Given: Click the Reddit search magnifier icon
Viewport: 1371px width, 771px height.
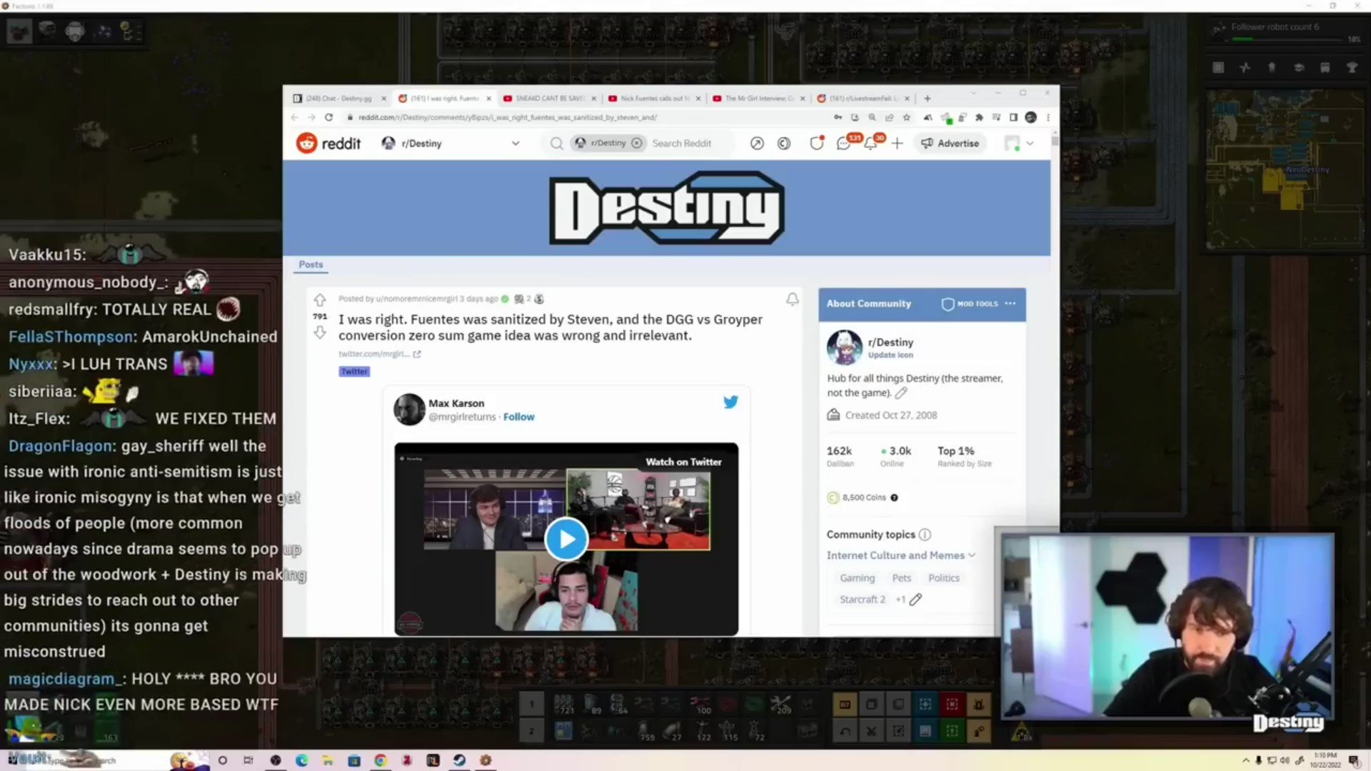Looking at the screenshot, I should point(556,143).
